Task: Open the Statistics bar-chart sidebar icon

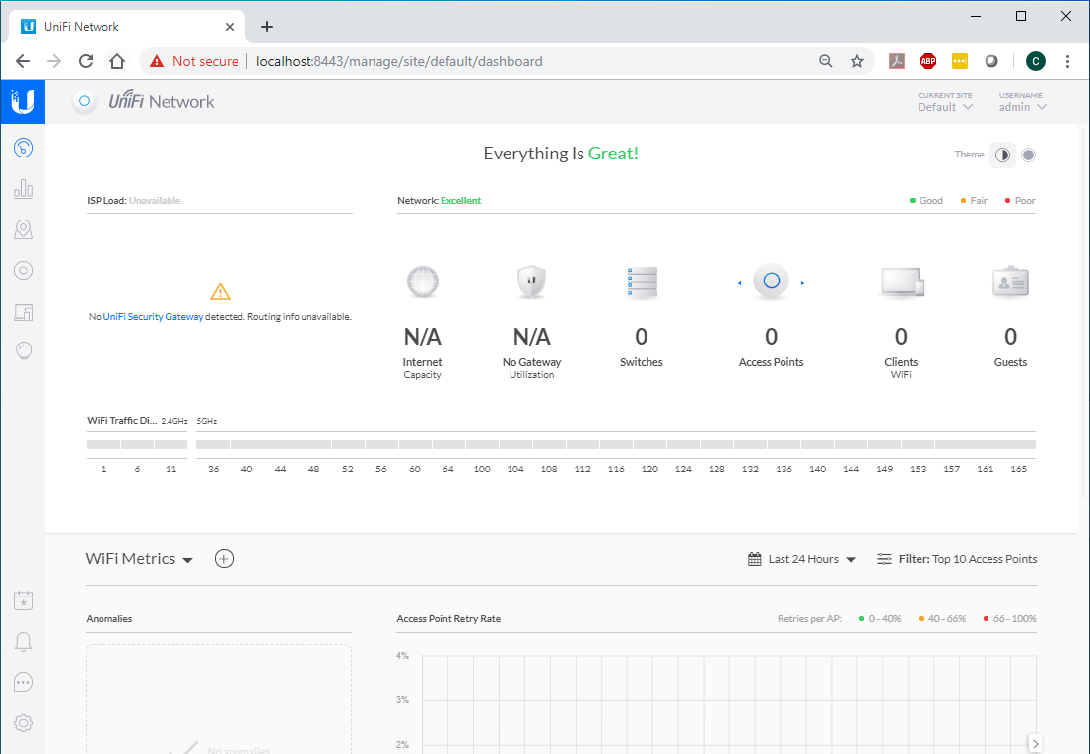Action: tap(23, 188)
